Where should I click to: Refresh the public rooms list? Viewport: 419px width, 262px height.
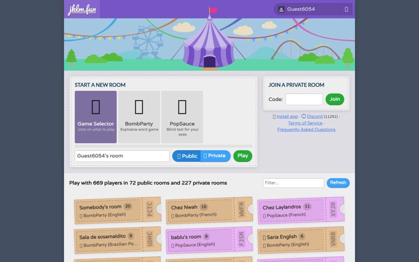(338, 183)
